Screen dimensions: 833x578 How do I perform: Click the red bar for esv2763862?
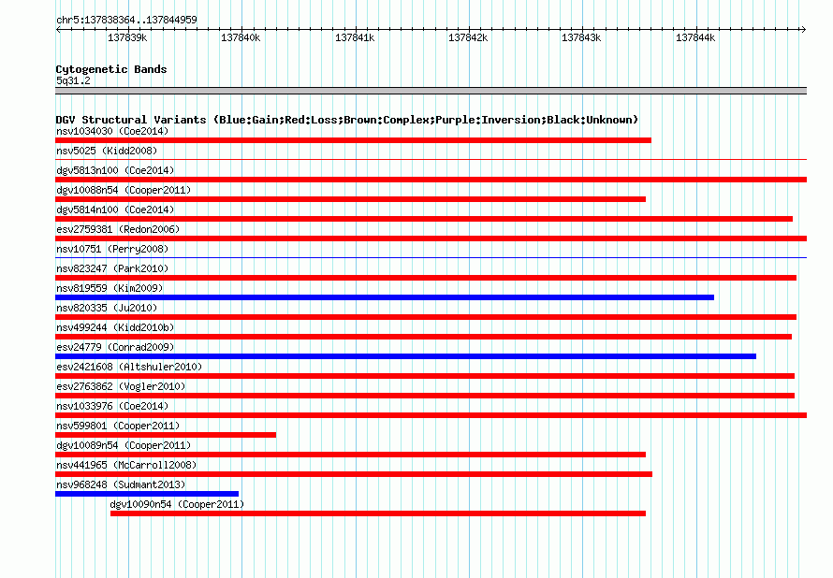pyautogui.click(x=425, y=396)
